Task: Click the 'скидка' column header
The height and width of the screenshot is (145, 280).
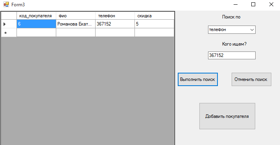Action: [154, 16]
